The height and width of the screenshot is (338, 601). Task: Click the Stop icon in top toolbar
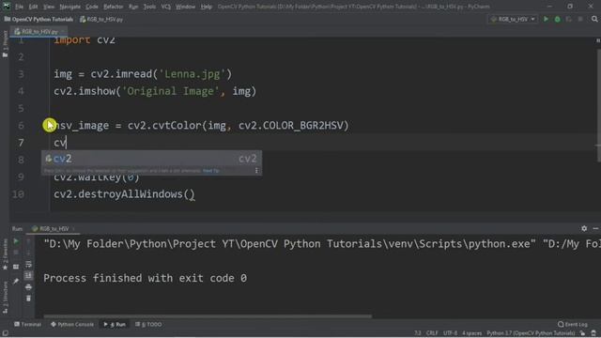coord(580,19)
